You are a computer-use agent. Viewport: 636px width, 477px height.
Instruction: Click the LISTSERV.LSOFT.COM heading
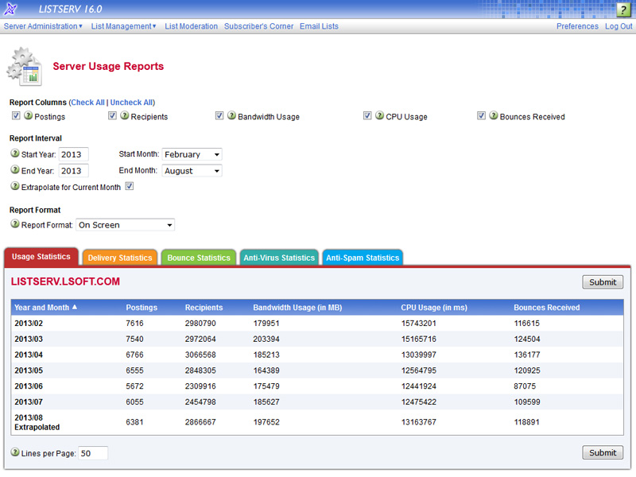point(65,281)
